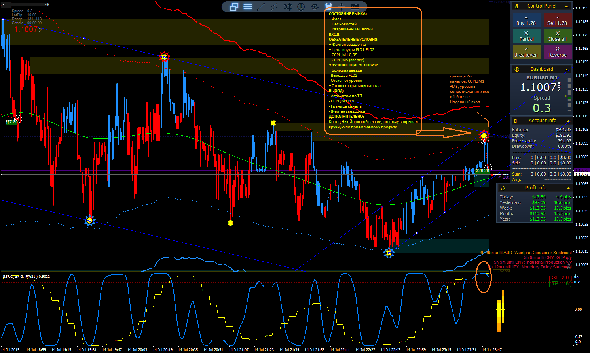This screenshot has height=353, width=590.
Task: Click the SL: 2.0 label
Action: click(x=560, y=278)
